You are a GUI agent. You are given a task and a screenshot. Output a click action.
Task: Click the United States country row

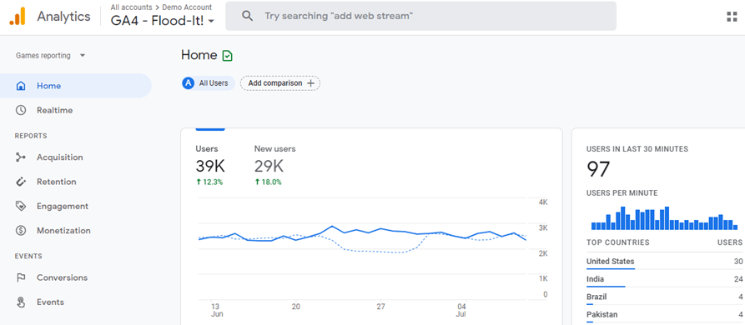pos(664,262)
